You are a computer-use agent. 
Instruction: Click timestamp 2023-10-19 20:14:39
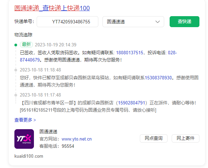coord(56,45)
